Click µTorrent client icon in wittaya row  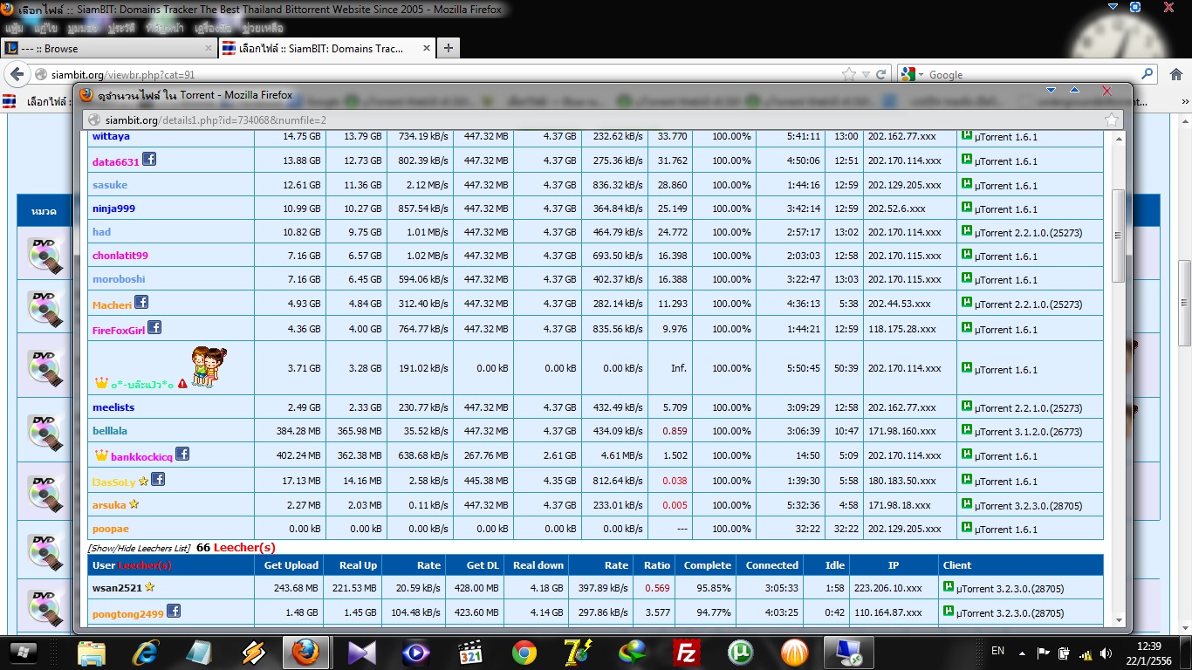pyautogui.click(x=967, y=135)
